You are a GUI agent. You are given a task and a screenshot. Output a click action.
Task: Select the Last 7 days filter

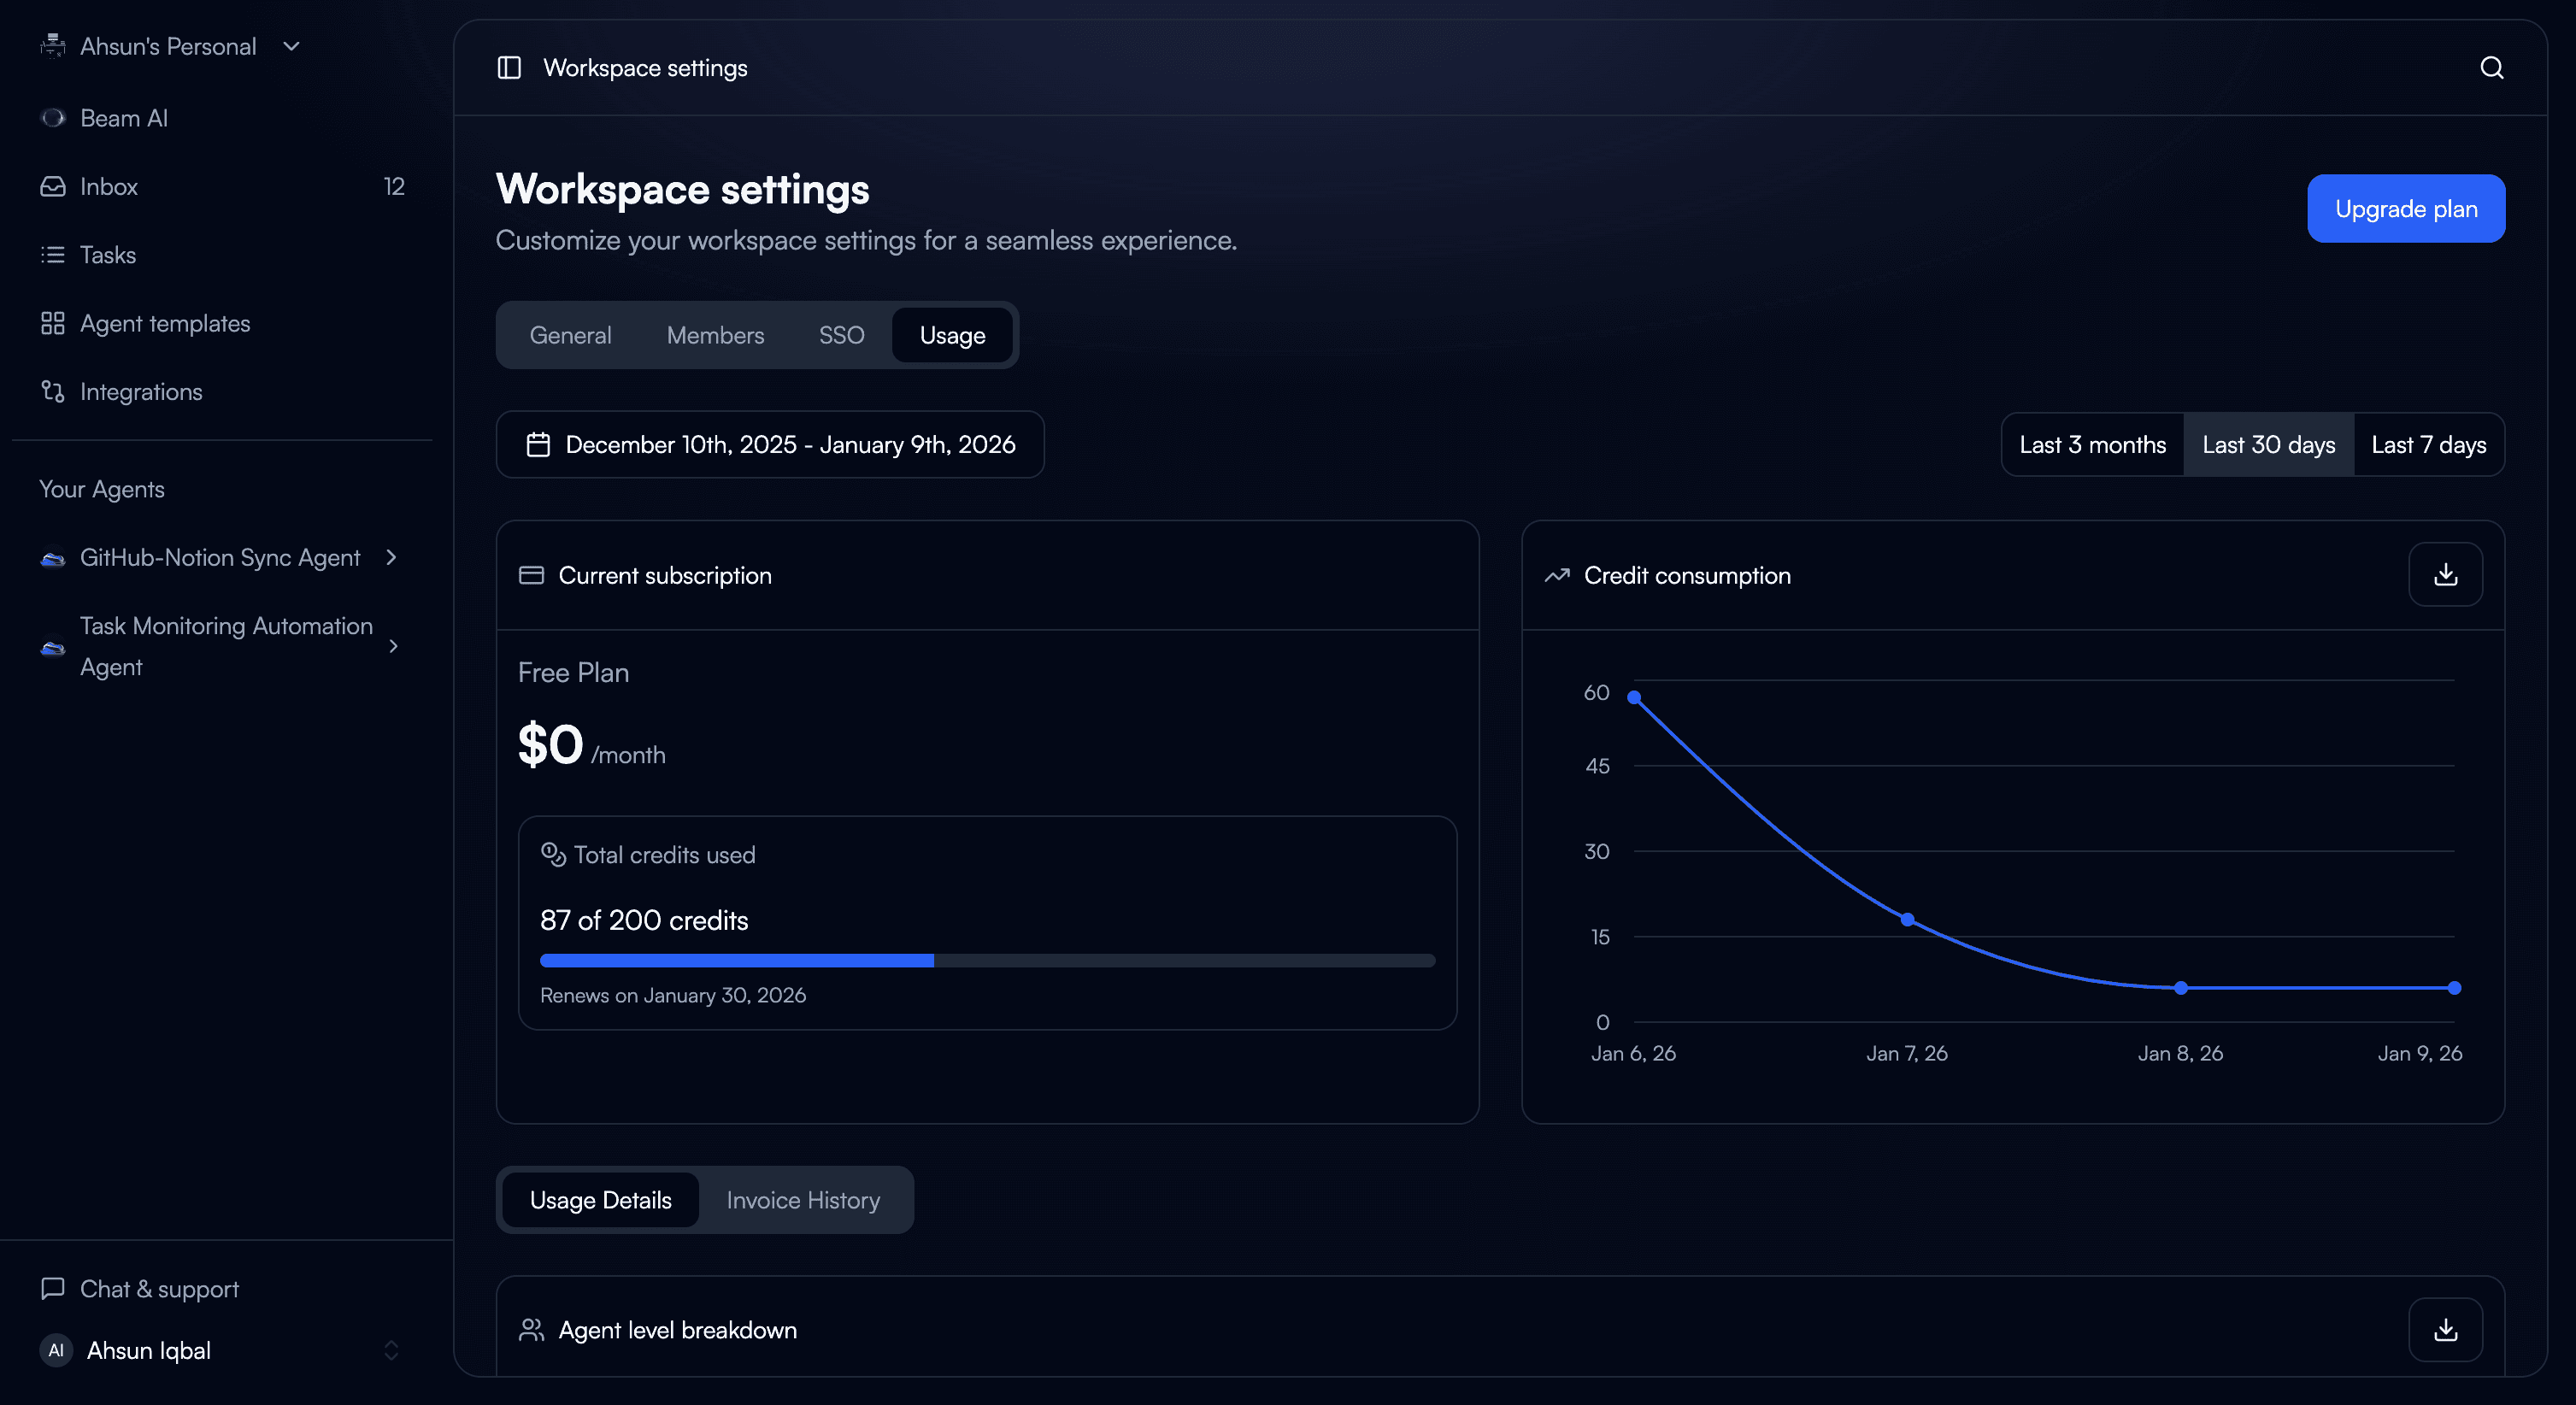point(2429,444)
